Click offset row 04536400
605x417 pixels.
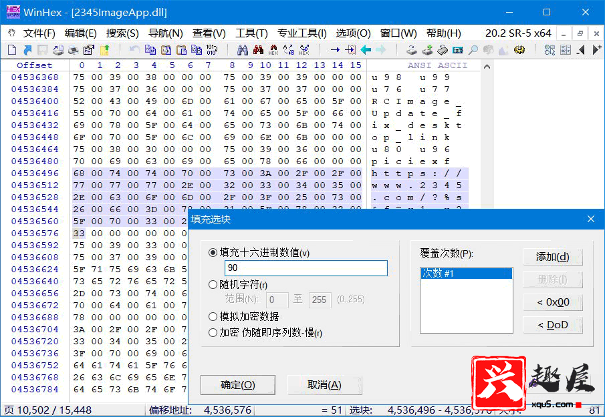coord(35,101)
